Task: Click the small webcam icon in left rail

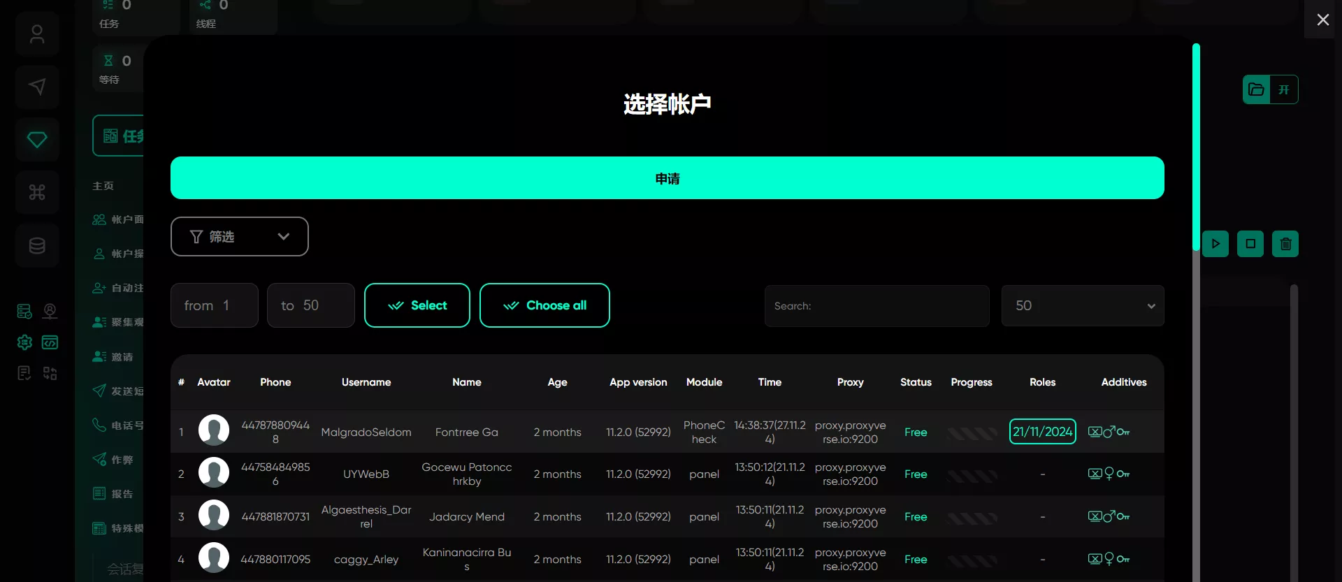Action: click(x=50, y=311)
